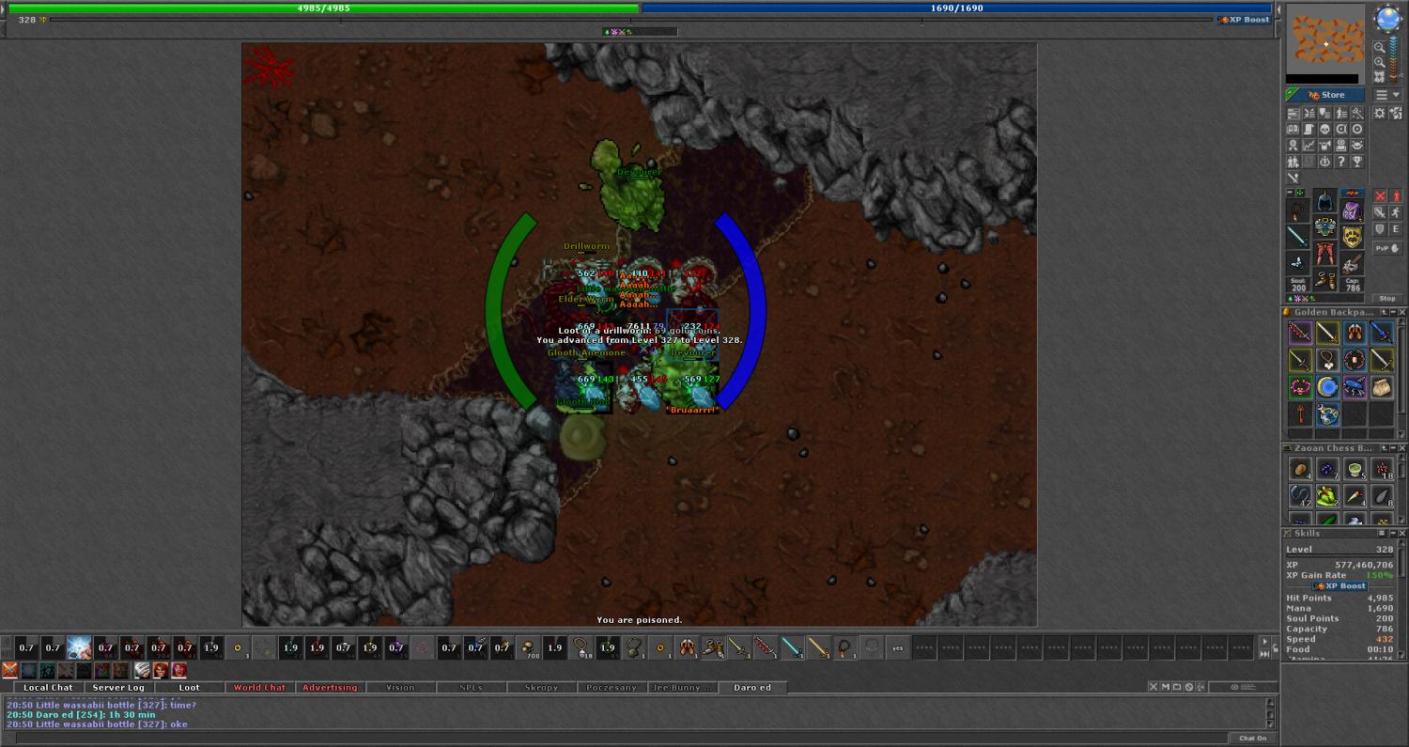Click the Stop button

coord(1387,299)
